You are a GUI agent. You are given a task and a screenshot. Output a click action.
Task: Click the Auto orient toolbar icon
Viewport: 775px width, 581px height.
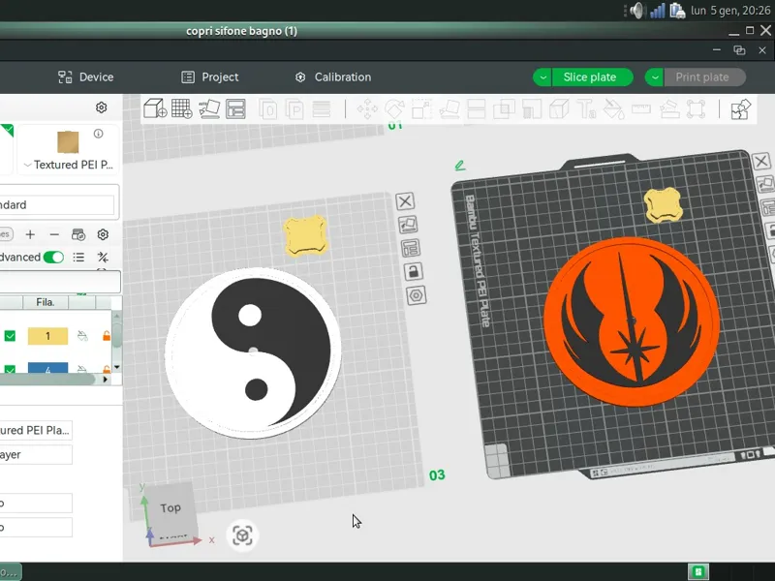click(x=209, y=108)
